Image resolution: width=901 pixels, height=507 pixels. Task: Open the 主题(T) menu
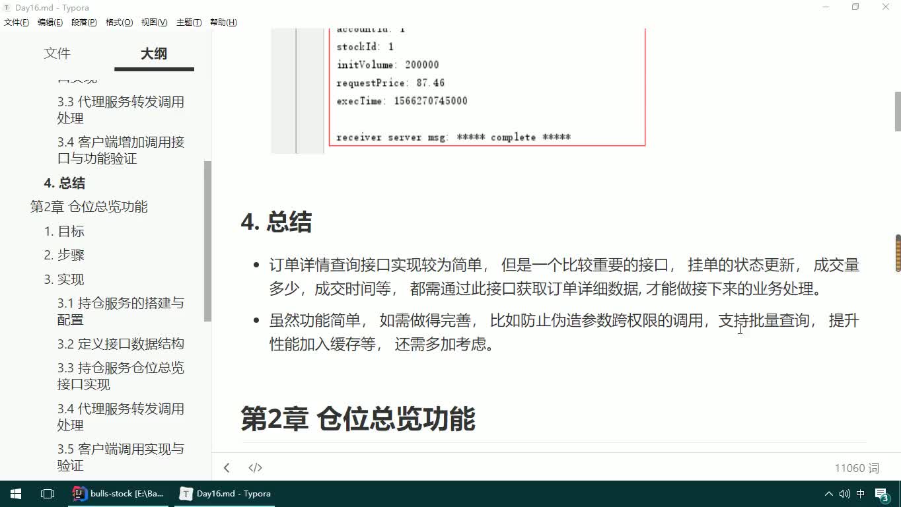pyautogui.click(x=189, y=22)
